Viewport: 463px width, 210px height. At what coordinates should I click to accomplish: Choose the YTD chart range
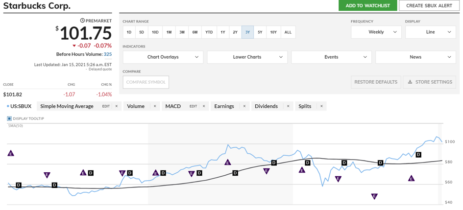(x=209, y=32)
